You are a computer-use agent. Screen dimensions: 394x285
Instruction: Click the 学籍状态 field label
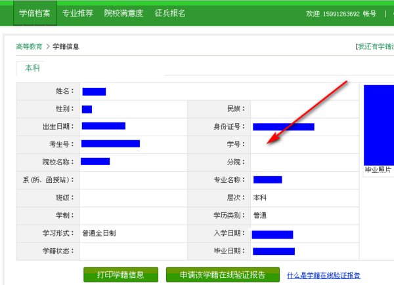[x=58, y=251]
